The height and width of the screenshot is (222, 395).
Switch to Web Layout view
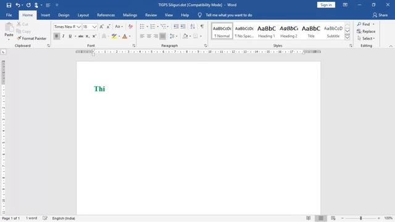333,218
